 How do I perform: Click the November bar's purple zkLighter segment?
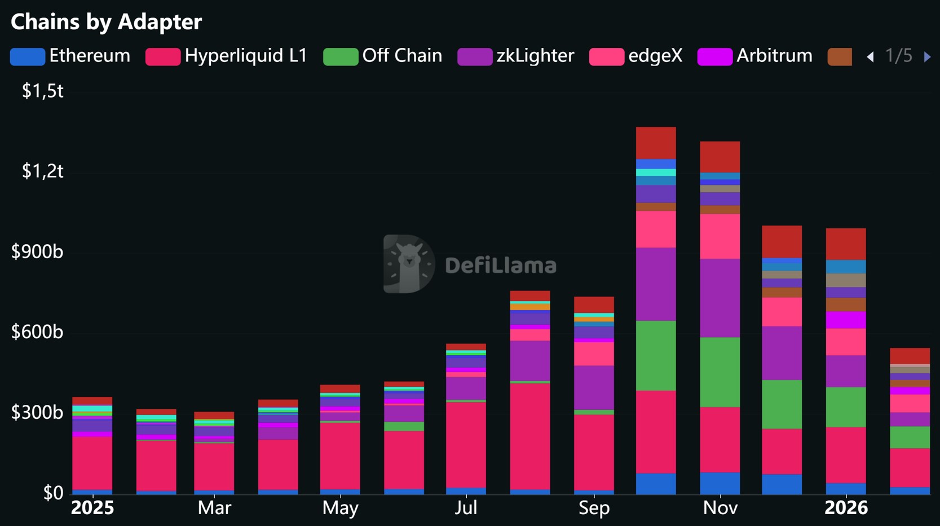tap(720, 298)
